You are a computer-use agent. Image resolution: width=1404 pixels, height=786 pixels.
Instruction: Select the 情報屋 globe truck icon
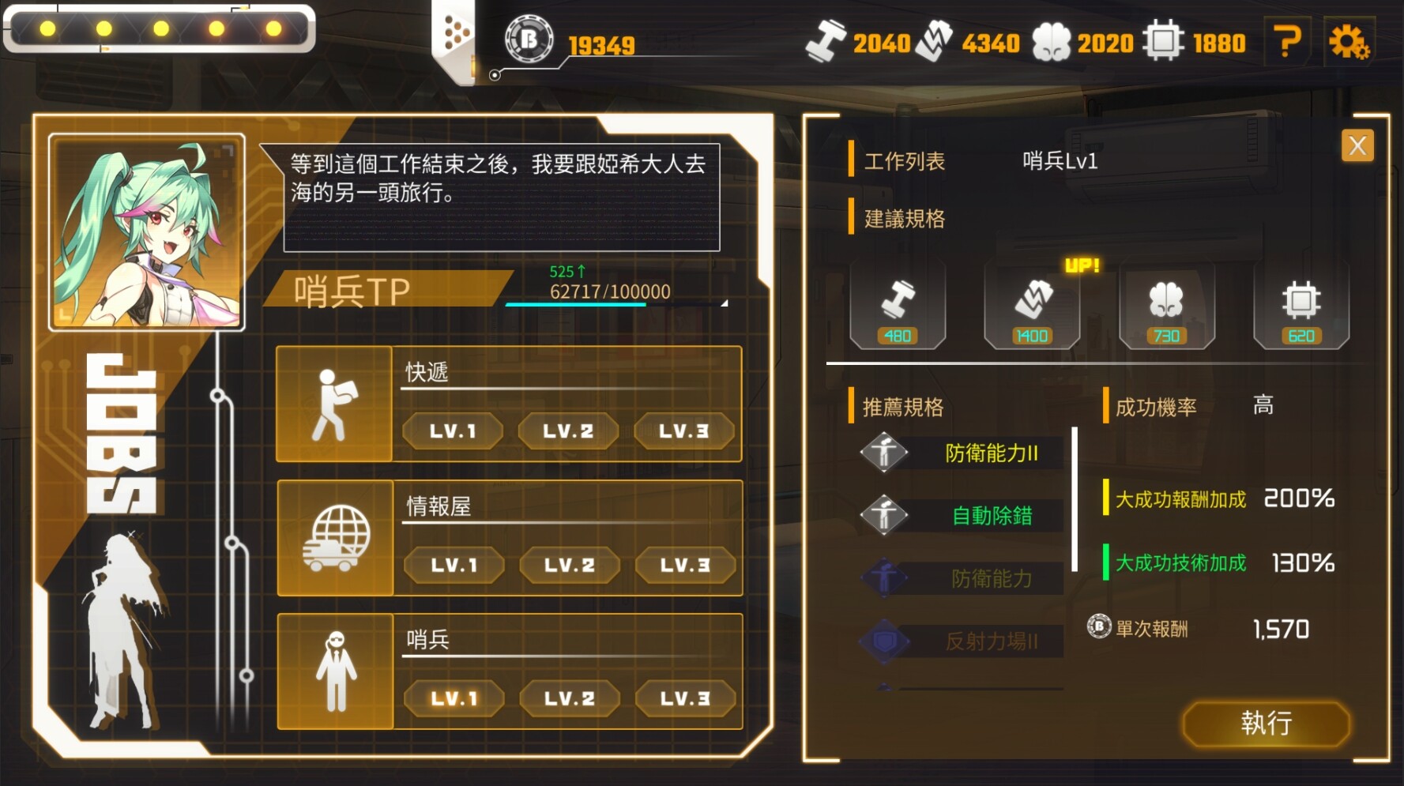[x=335, y=538]
